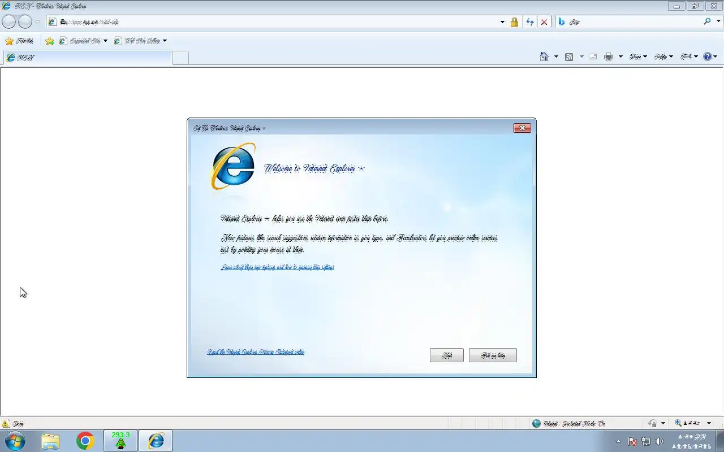Open Web Slice Gallery favorites item
Image resolution: width=724 pixels, height=452 pixels.
140,41
